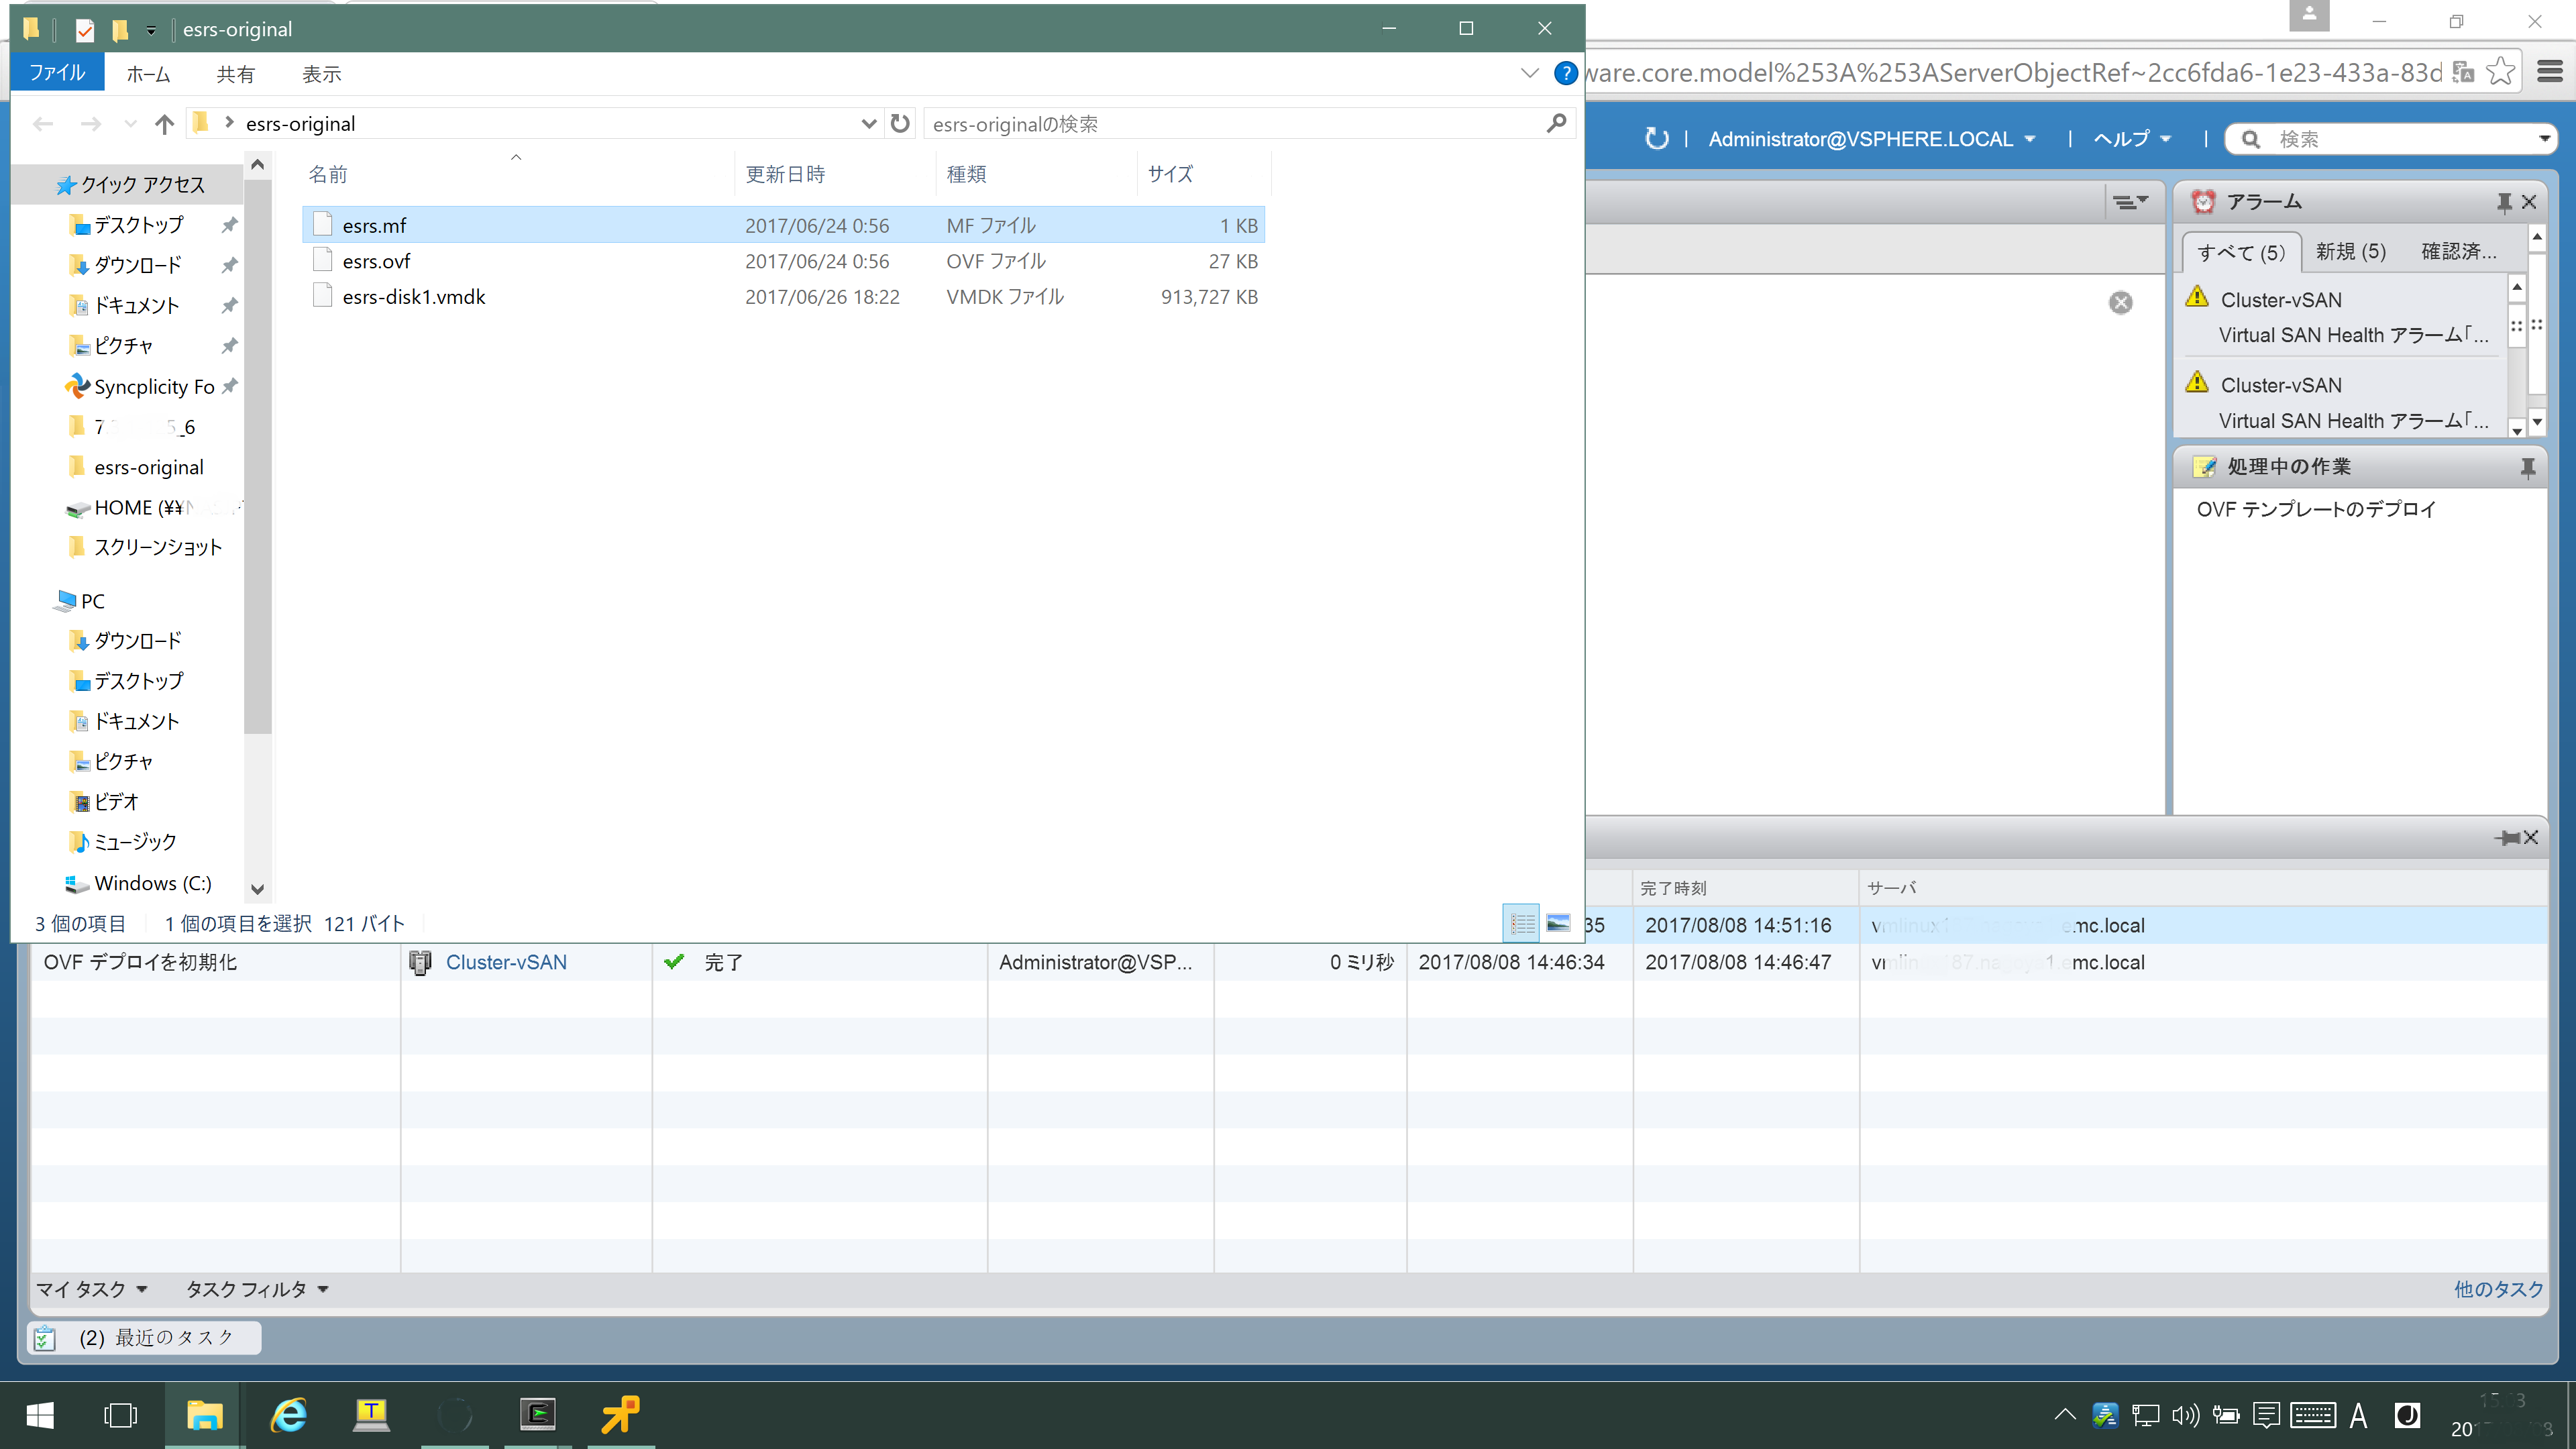Click the 他のタスク link
Screen dimensions: 2576x1449
coord(2498,1289)
